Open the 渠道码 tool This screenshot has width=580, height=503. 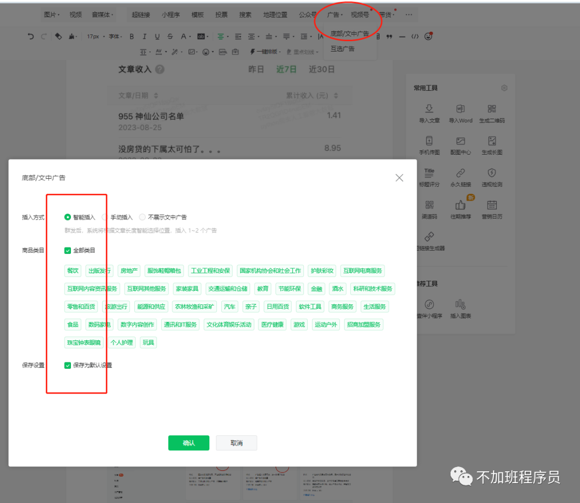point(429,209)
